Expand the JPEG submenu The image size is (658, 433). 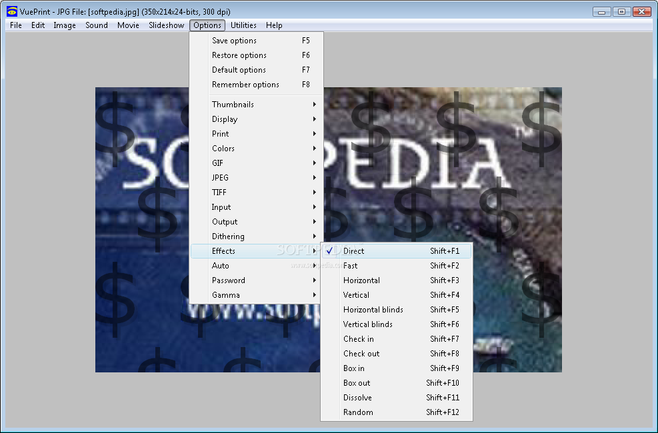257,178
